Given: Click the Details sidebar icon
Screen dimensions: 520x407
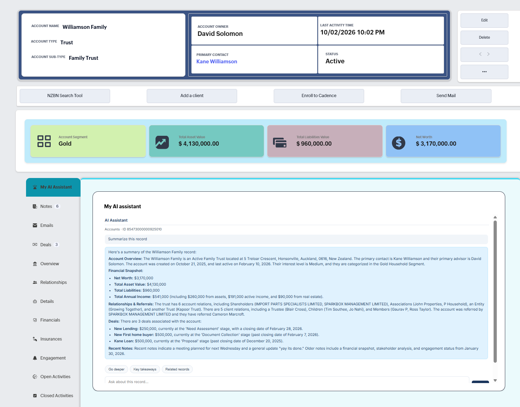Looking at the screenshot, I should pyautogui.click(x=35, y=301).
